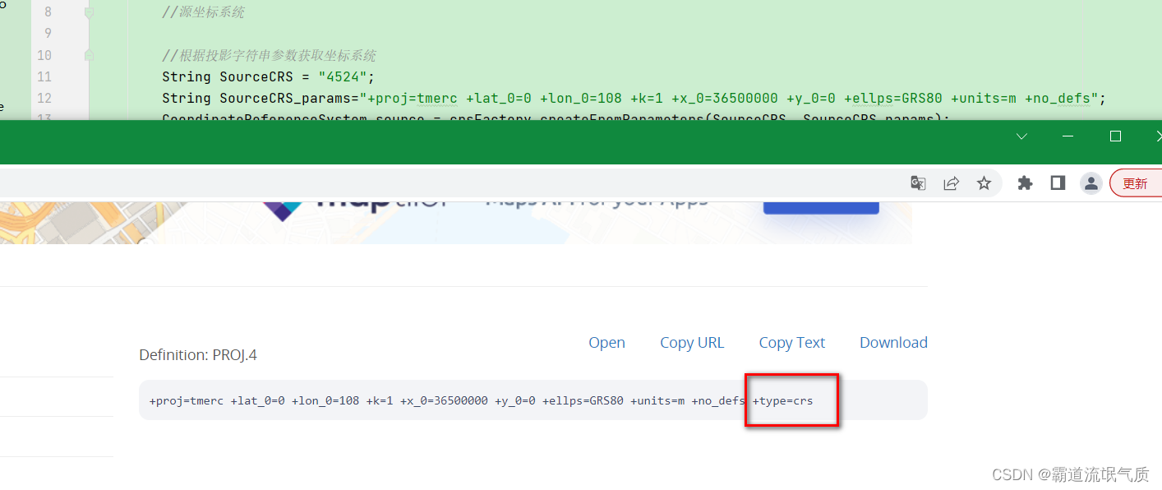Select the bookmark marker on line 10
Screen dimensions: 1162x490
click(x=88, y=56)
